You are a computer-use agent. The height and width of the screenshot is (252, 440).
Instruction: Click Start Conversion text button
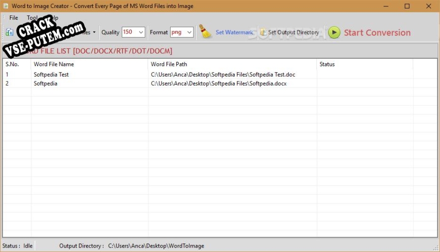377,33
